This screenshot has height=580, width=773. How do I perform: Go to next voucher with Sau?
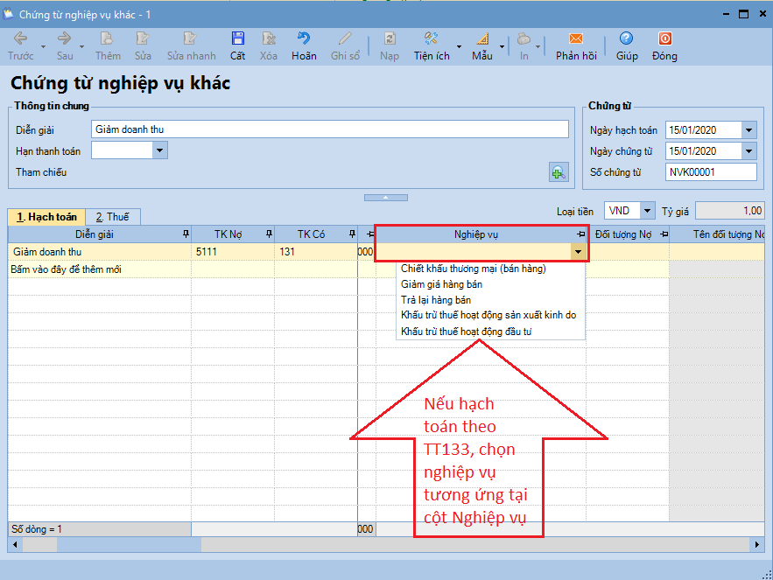65,45
